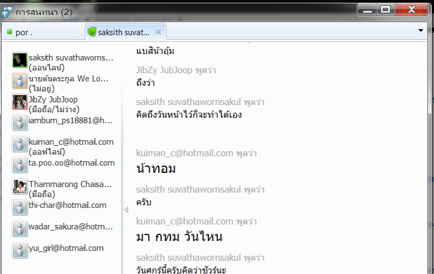Viewport: 434px width, 274px height.
Task: Select contact นายต้นตระกูล We Lo...
Action: click(x=68, y=79)
